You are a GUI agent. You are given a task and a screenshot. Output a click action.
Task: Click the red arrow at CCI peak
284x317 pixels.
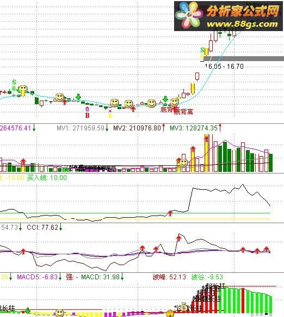[x=179, y=237]
